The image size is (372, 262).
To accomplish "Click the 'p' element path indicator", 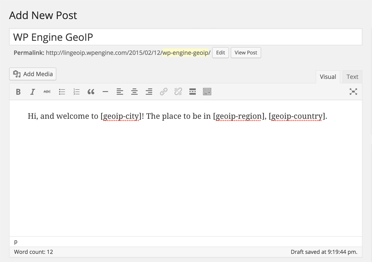I will point(16,242).
